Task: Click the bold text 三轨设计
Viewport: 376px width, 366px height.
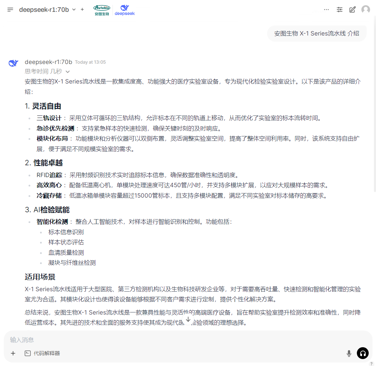Action: click(49, 118)
